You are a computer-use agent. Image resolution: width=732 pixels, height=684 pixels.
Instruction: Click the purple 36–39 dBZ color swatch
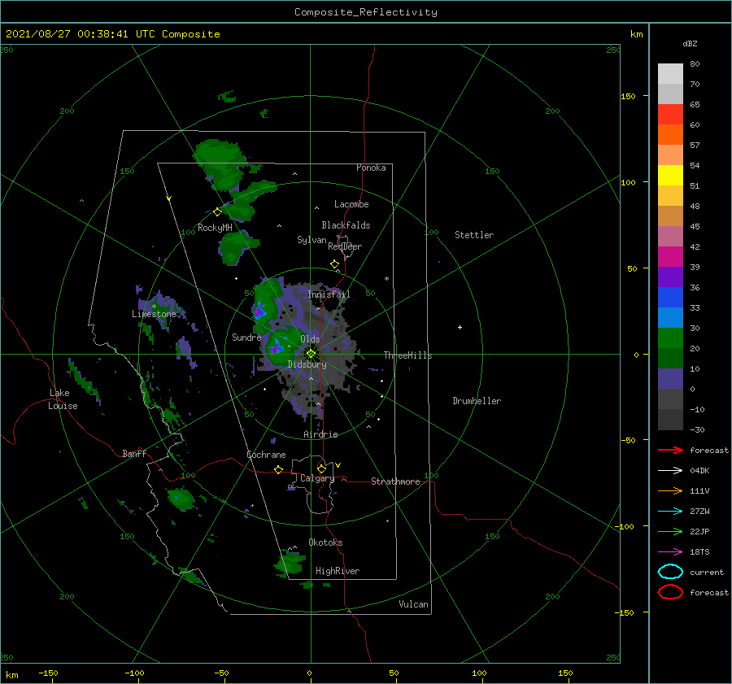click(x=670, y=277)
